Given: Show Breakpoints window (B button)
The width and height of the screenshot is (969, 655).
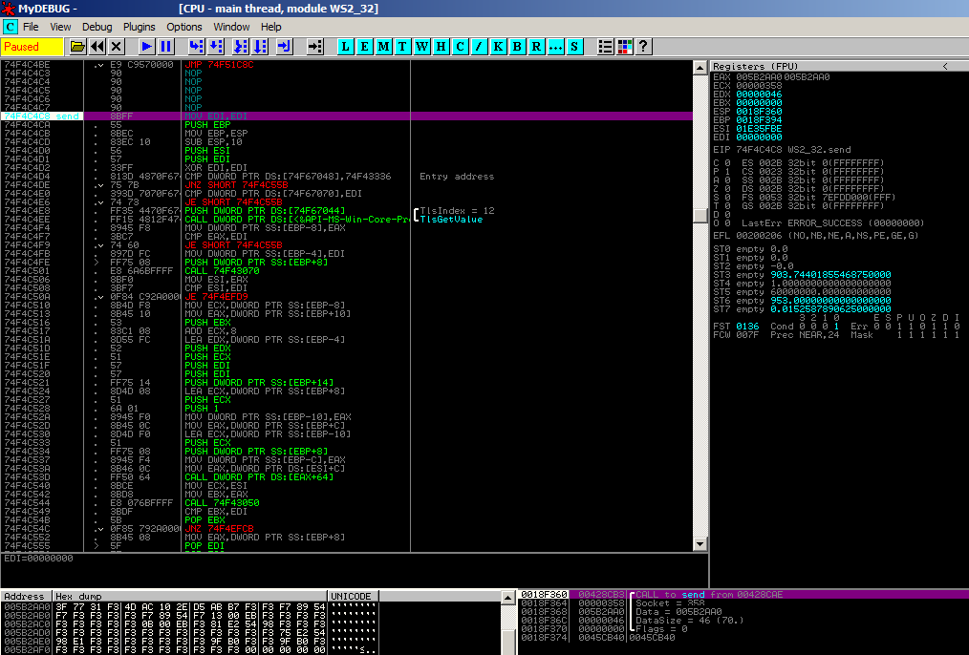Looking at the screenshot, I should tap(518, 46).
